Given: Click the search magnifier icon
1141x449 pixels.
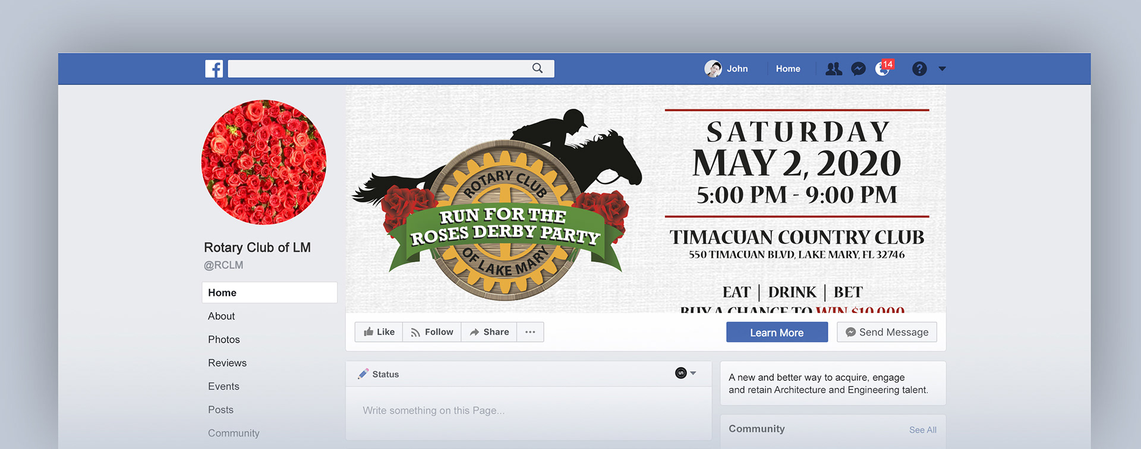Looking at the screenshot, I should point(537,68).
